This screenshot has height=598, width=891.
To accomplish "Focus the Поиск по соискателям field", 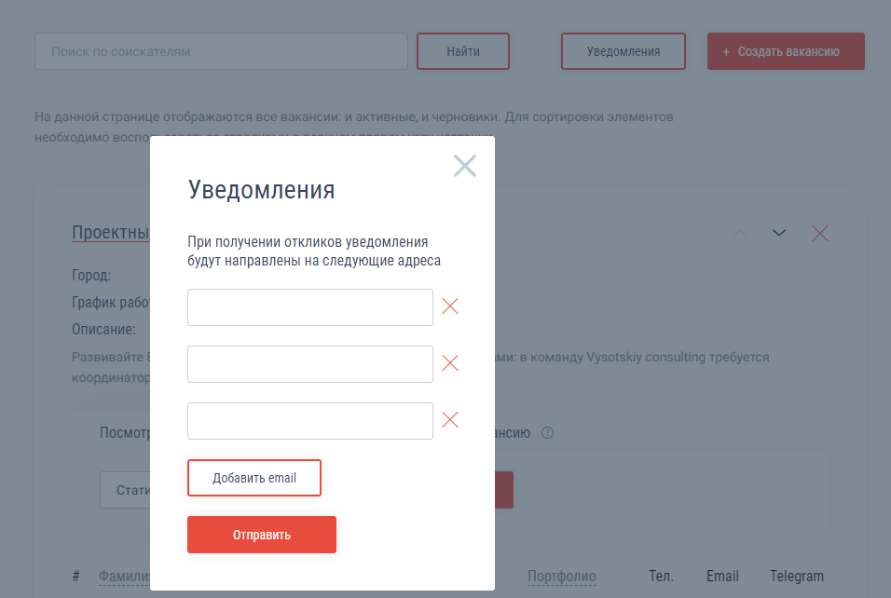I will 221,51.
